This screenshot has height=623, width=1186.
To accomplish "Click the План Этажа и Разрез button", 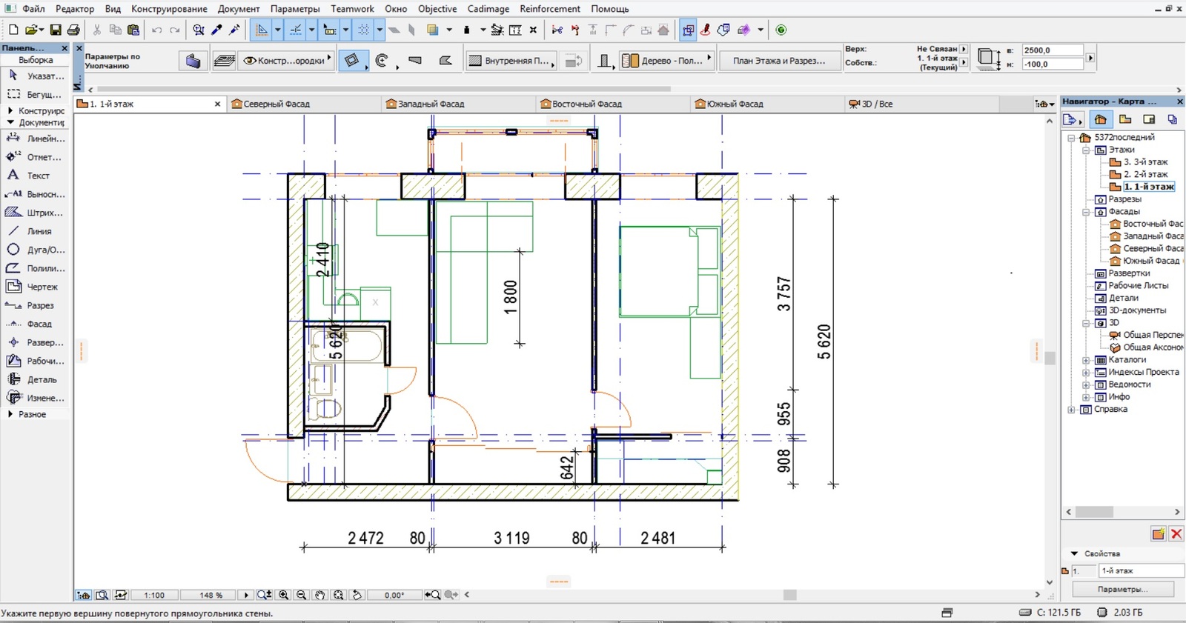I will tap(778, 61).
